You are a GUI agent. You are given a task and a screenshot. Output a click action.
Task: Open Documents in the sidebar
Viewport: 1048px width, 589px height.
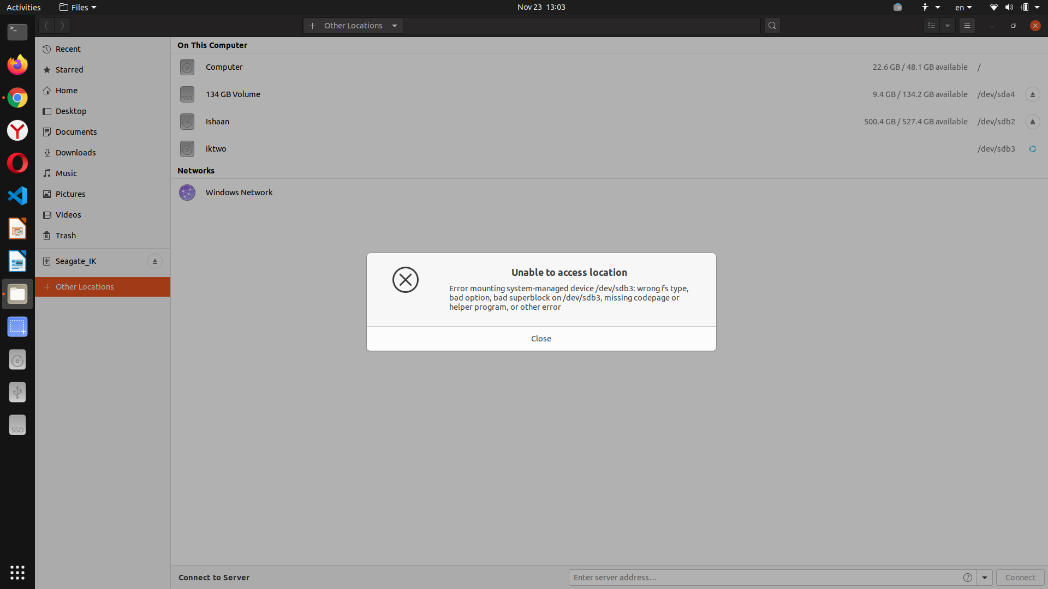click(x=103, y=132)
